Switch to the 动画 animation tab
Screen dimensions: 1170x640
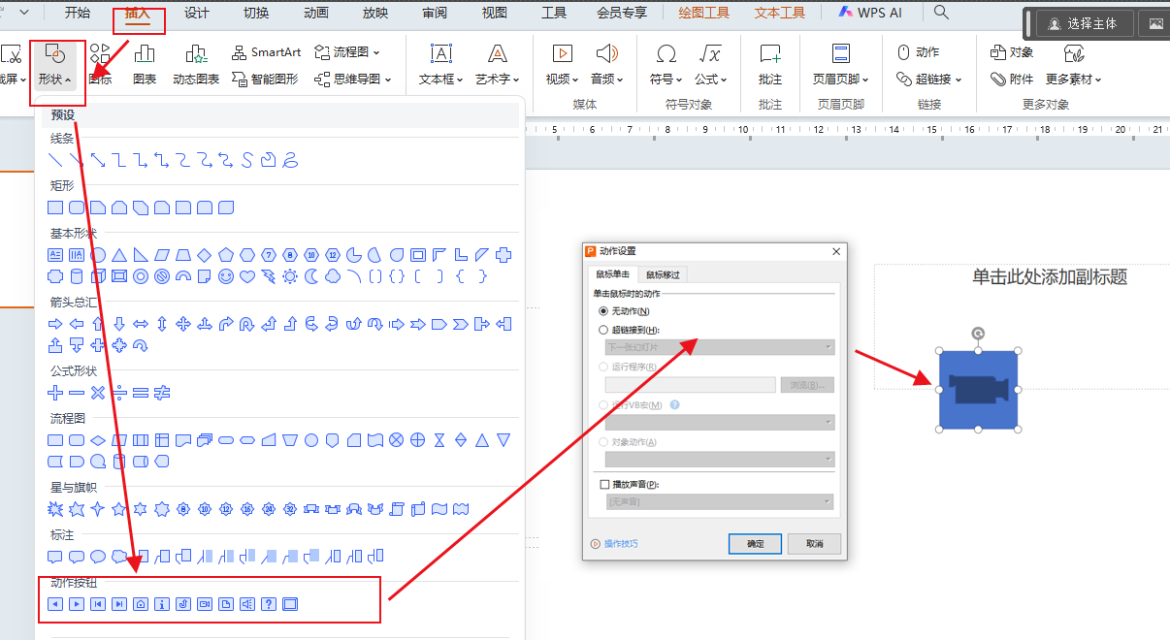point(315,13)
